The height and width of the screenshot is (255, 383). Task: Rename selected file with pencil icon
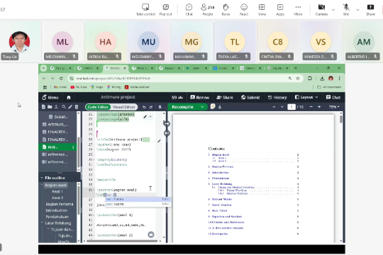coord(70,107)
